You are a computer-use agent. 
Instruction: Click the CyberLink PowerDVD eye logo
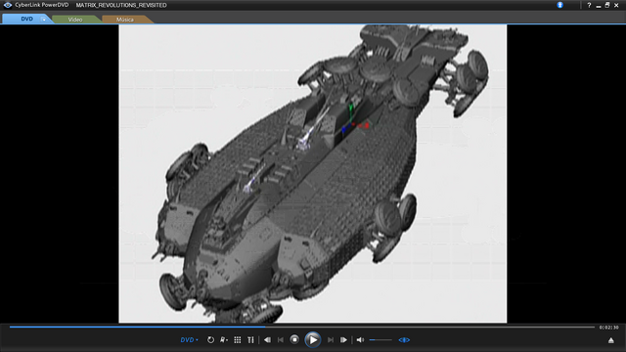click(8, 5)
